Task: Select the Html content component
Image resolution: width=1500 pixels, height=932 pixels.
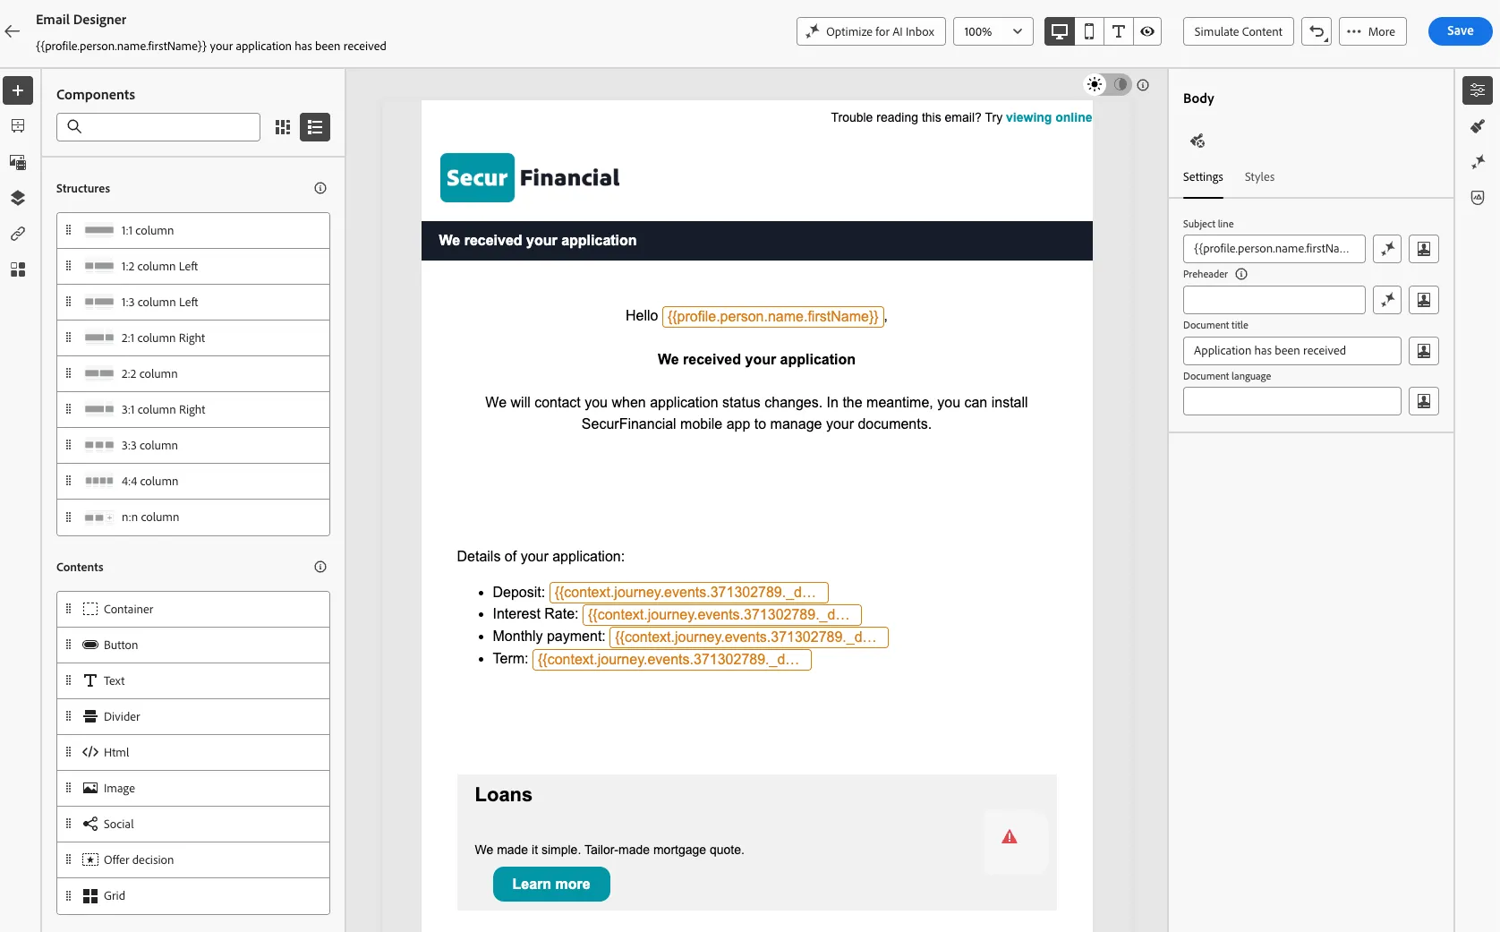Action: [193, 753]
